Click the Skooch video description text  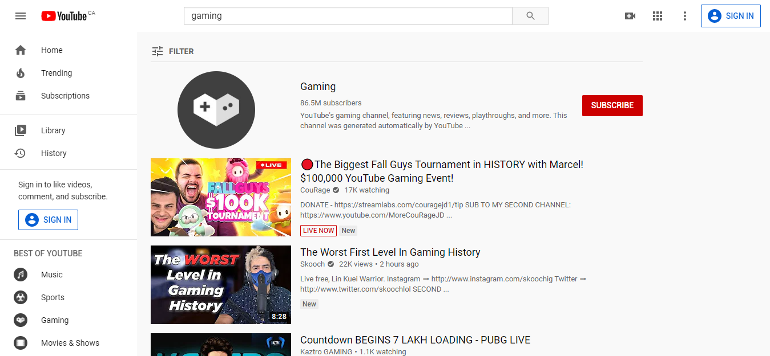point(444,284)
